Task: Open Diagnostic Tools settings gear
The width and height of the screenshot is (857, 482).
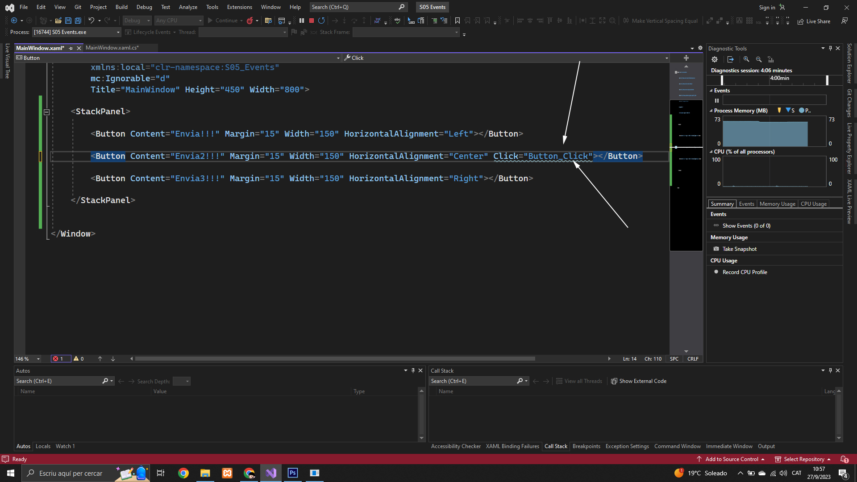Action: click(715, 59)
